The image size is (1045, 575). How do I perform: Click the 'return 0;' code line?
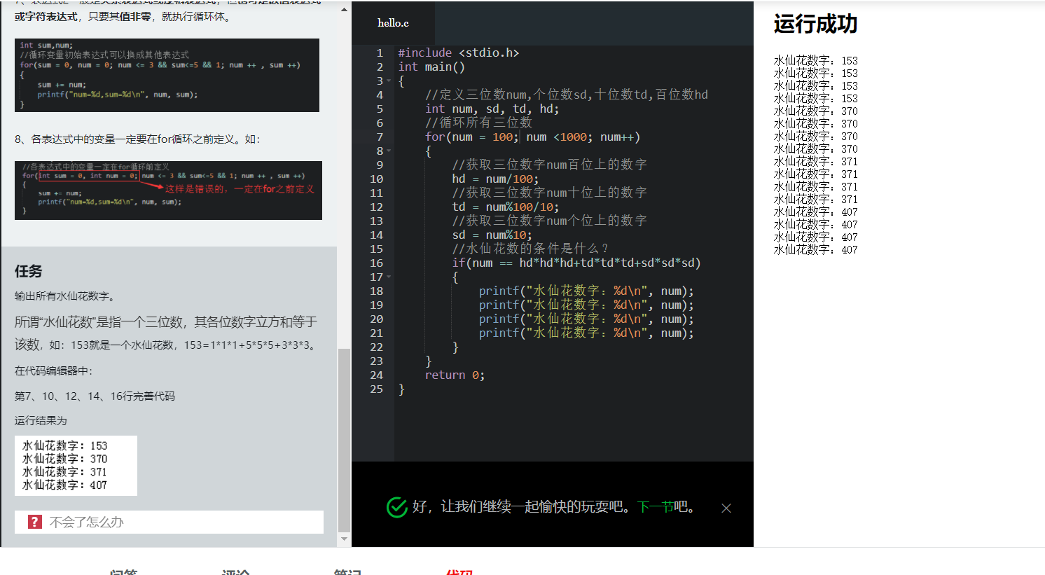[455, 375]
